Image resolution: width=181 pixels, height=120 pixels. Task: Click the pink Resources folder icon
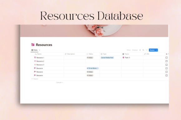point(33,45)
